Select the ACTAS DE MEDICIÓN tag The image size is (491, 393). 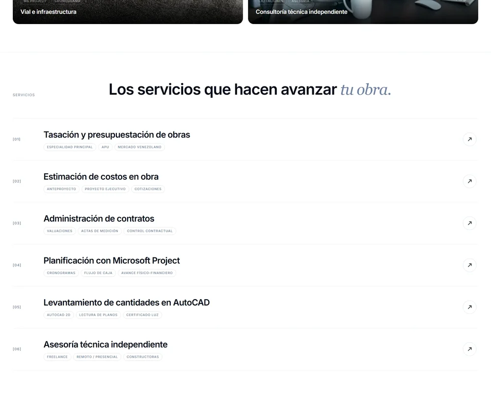tap(100, 231)
